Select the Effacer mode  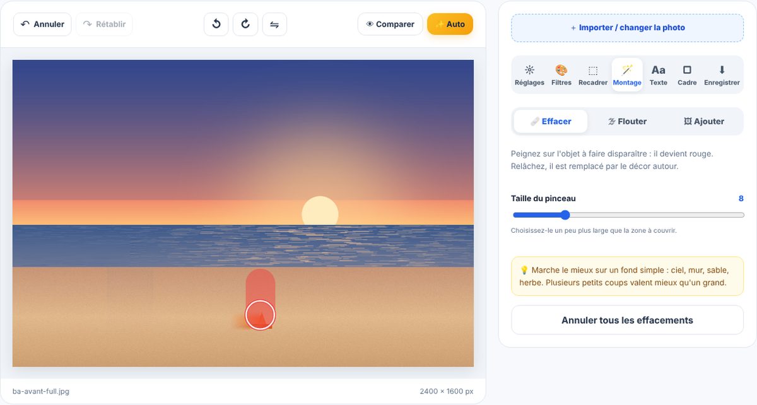(551, 121)
